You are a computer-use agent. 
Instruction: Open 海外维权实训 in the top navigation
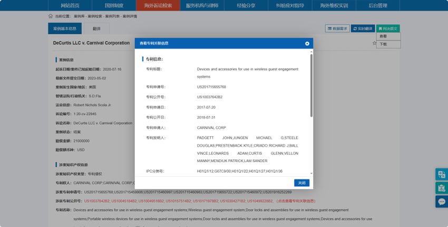coord(334,5)
